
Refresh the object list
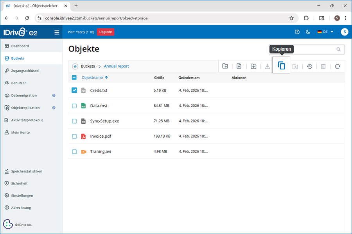coord(338,66)
